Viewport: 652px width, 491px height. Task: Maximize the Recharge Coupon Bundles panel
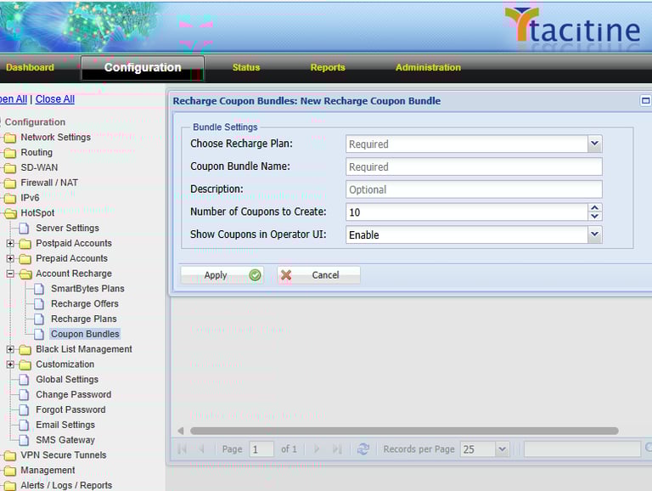point(645,100)
